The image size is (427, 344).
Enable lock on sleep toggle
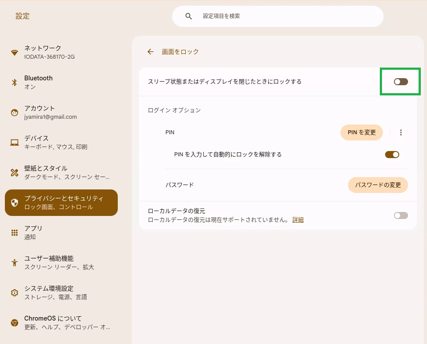click(x=401, y=82)
